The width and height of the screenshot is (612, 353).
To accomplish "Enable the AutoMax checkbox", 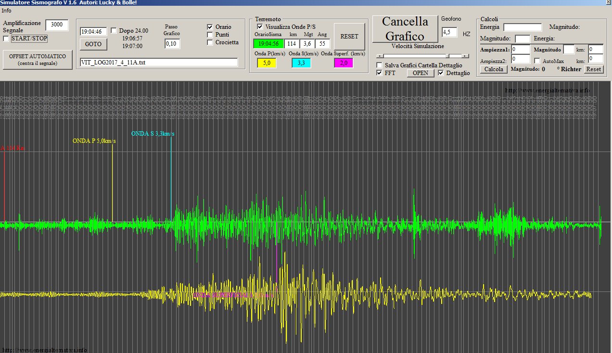I will [x=538, y=61].
